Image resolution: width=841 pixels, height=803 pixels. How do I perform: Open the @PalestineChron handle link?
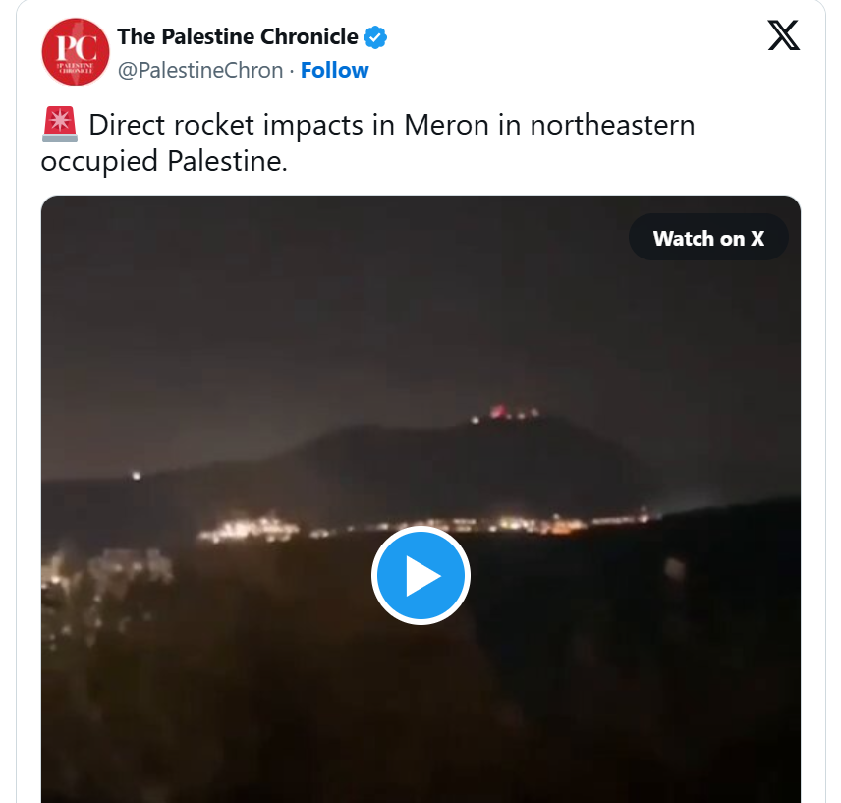tap(200, 70)
